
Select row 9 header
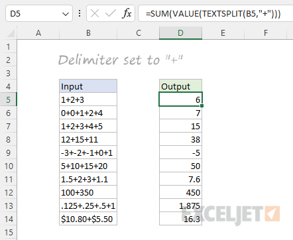9,152
